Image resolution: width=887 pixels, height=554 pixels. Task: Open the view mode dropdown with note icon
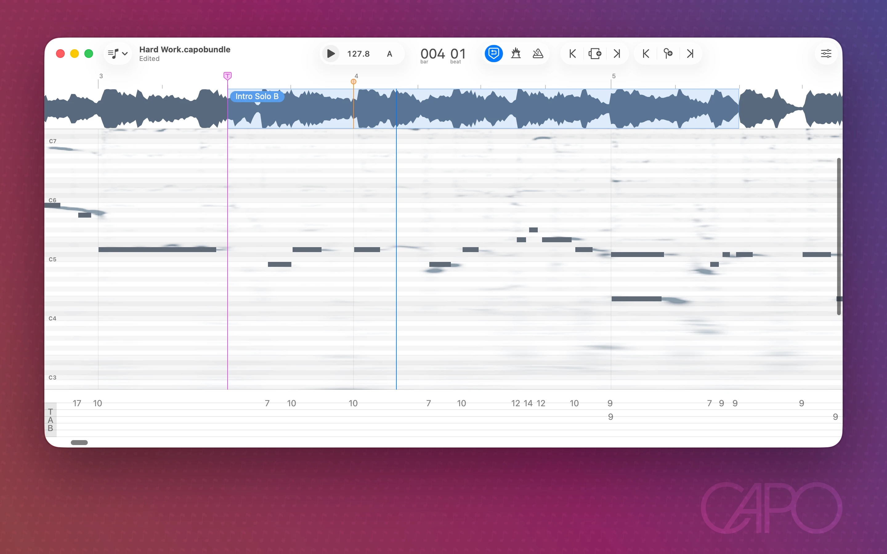(113, 54)
